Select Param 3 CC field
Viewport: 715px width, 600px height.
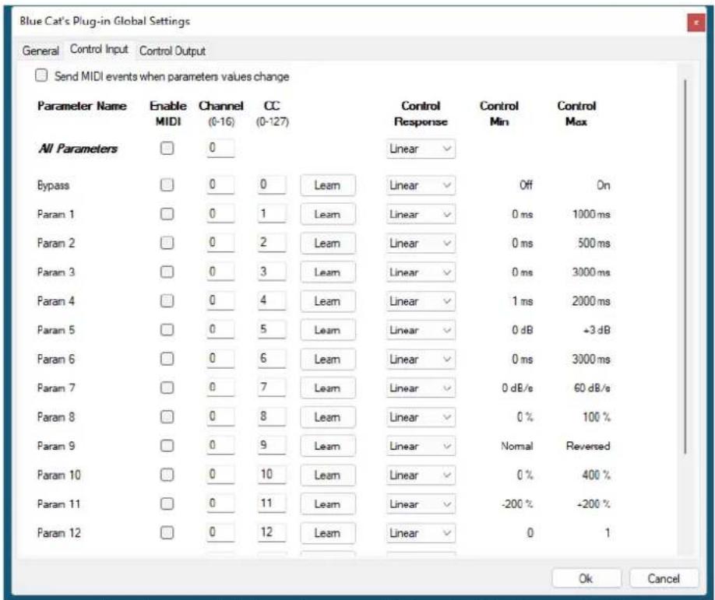[x=272, y=272]
